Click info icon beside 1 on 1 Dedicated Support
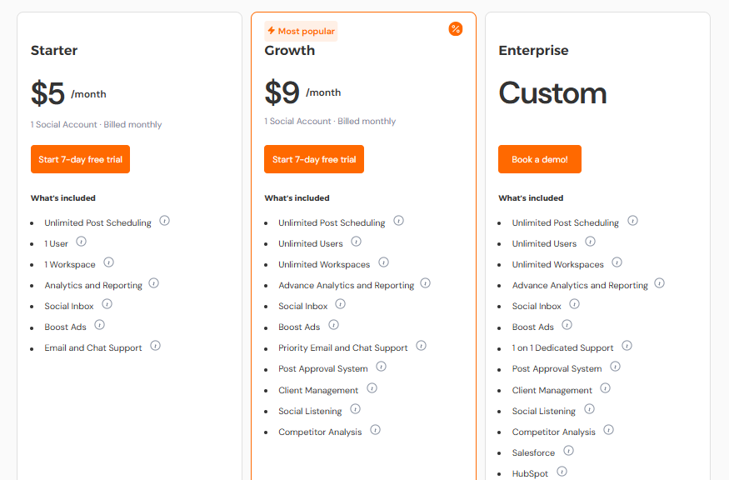This screenshot has width=729, height=480. (627, 346)
